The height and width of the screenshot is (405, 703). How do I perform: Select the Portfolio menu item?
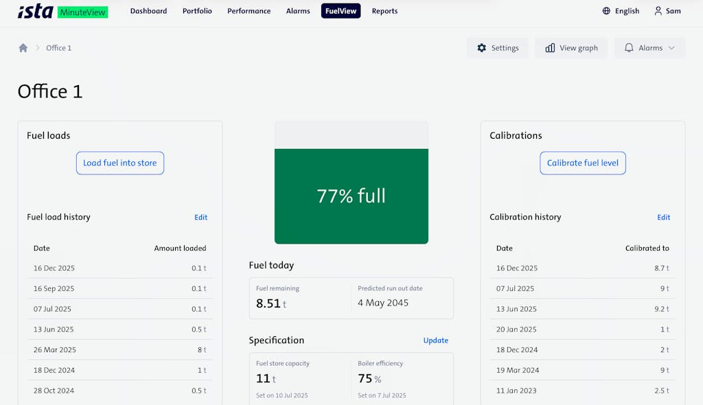(x=197, y=11)
